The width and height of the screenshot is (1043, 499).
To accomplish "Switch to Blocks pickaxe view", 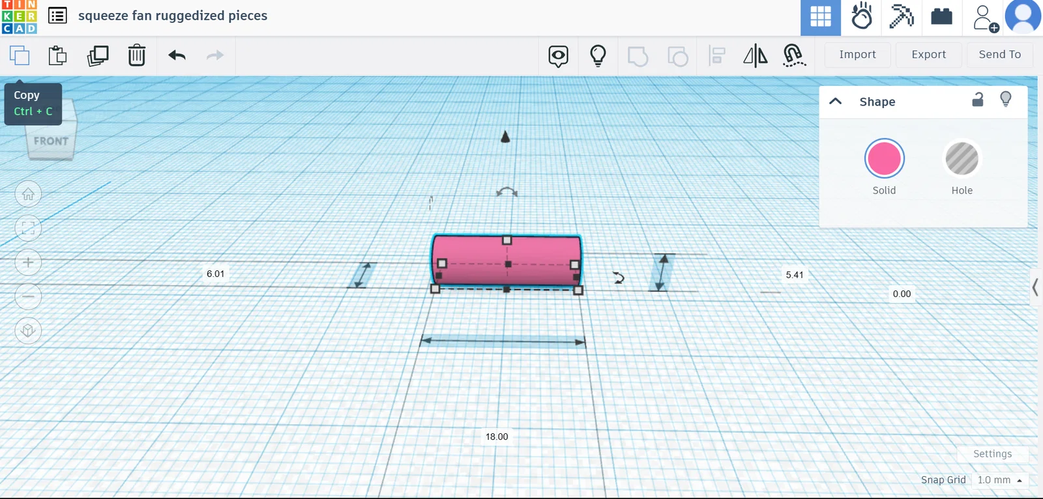I will (x=902, y=18).
